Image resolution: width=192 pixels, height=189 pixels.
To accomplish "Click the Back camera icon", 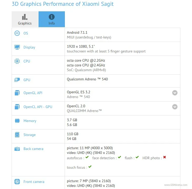I will pyautogui.click(x=17, y=149).
